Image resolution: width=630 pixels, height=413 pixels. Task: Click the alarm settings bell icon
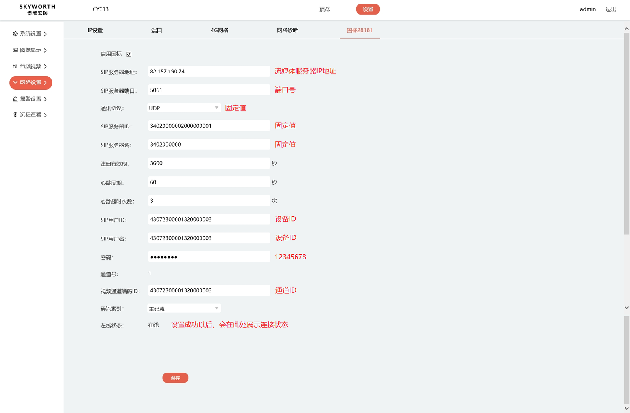point(15,99)
